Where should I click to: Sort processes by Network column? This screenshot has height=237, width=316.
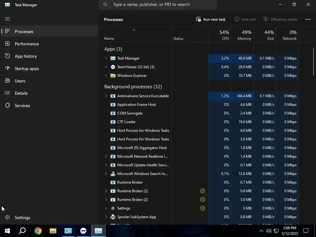coord(287,35)
